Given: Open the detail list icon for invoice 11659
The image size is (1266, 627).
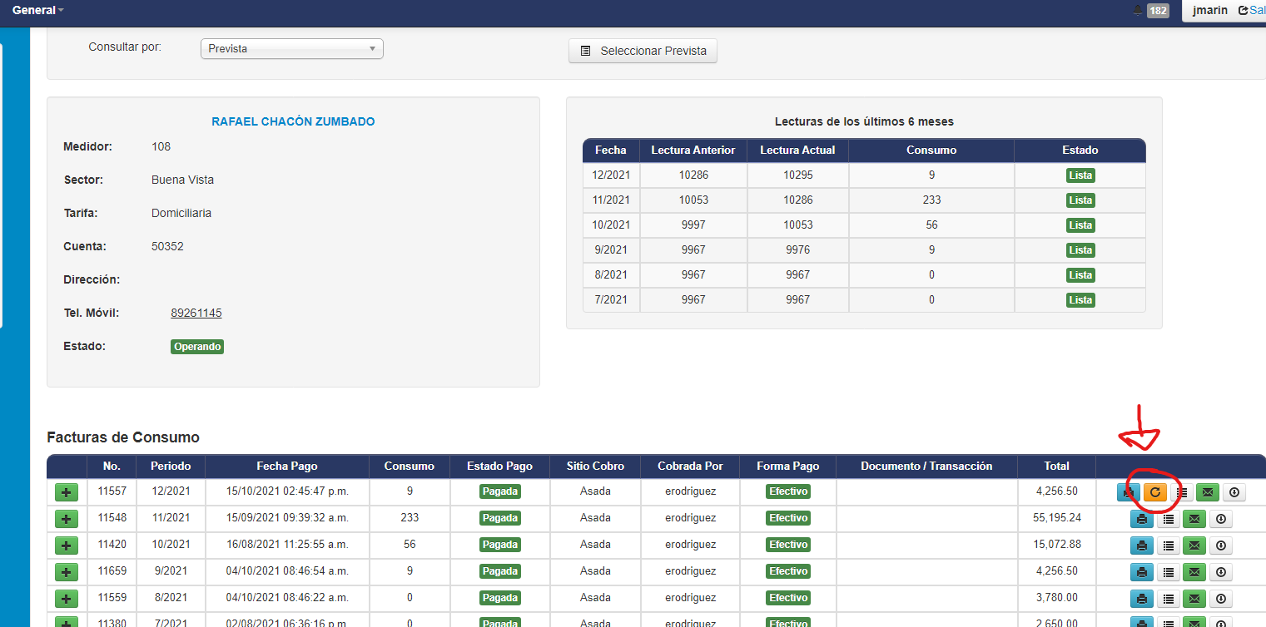Looking at the screenshot, I should point(1169,572).
